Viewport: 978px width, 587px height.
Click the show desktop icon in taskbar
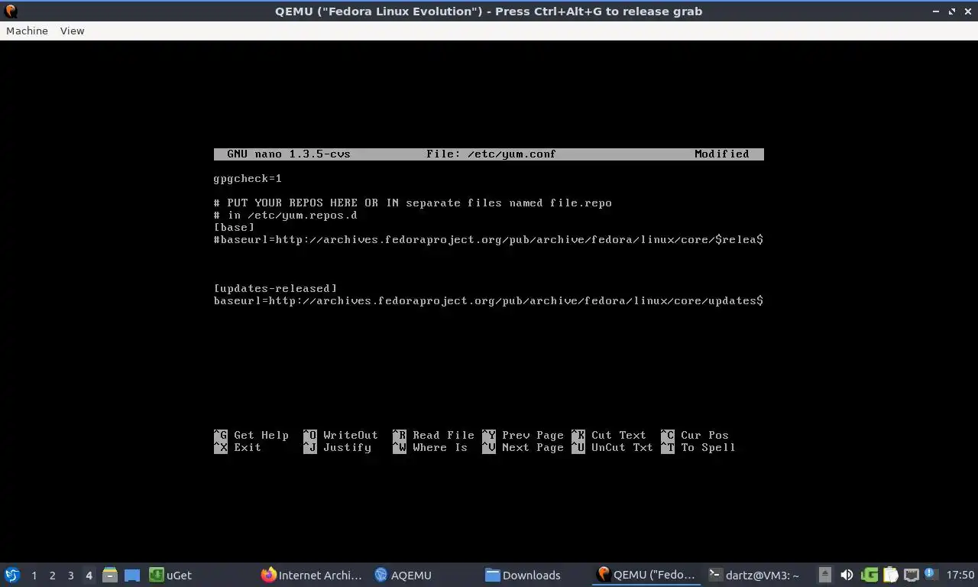pyautogui.click(x=132, y=575)
